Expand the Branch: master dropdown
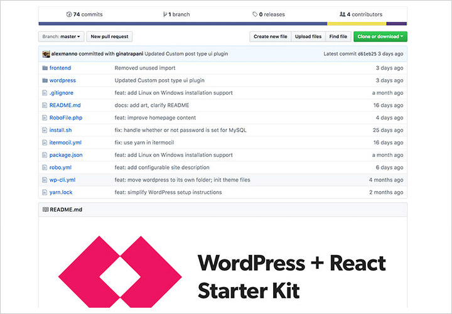This screenshot has width=452, height=314. click(61, 36)
